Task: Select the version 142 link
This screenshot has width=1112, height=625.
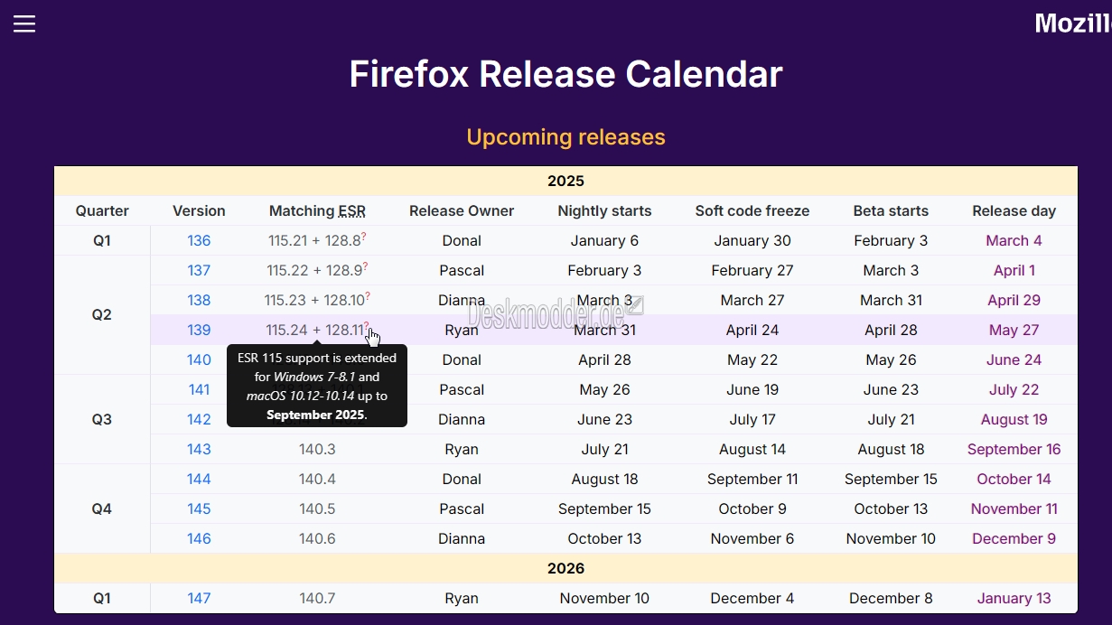Action: 199,419
